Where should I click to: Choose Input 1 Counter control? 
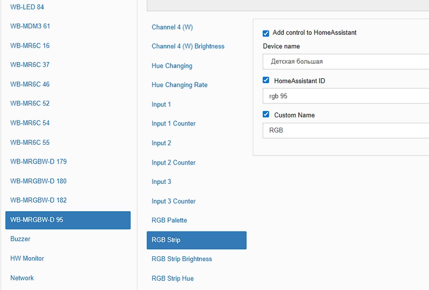(173, 123)
